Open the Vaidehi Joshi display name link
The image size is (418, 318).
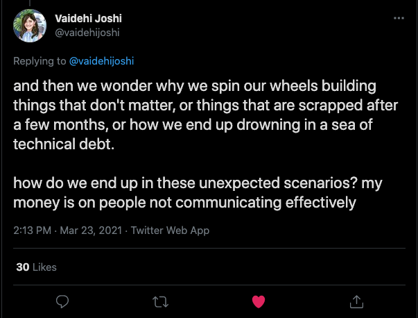pos(88,19)
